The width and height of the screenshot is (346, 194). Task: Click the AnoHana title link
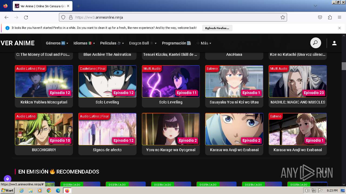point(234,54)
